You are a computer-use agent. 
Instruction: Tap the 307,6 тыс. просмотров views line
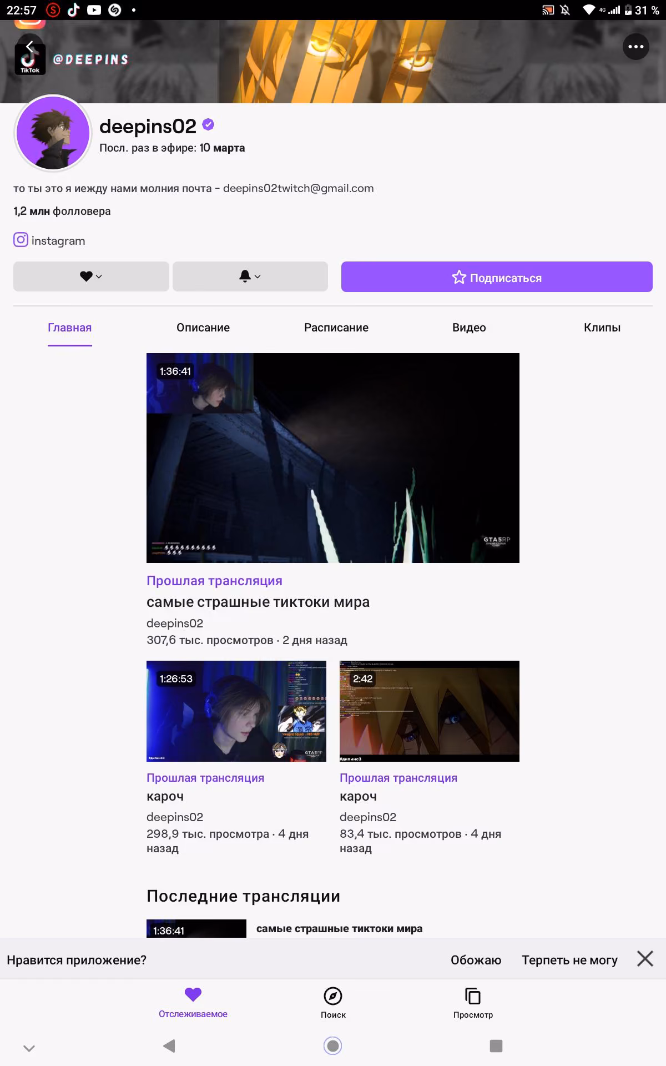click(x=210, y=640)
